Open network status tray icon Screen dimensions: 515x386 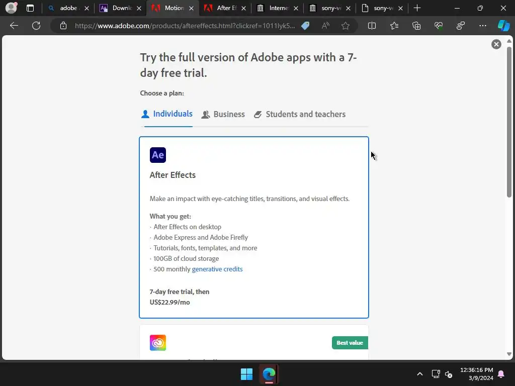pyautogui.click(x=436, y=374)
